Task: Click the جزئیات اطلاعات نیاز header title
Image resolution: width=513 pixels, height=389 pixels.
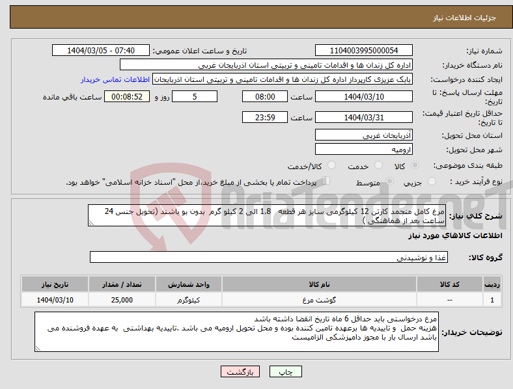Action: click(465, 18)
